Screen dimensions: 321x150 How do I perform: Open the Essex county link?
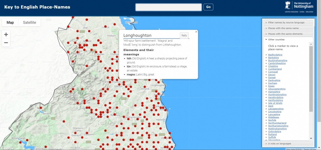(271, 86)
